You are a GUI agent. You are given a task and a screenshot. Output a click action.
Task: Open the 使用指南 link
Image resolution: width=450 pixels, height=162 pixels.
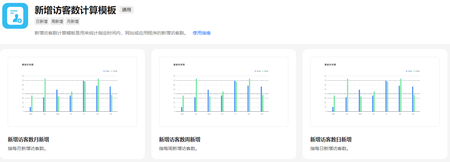202,33
